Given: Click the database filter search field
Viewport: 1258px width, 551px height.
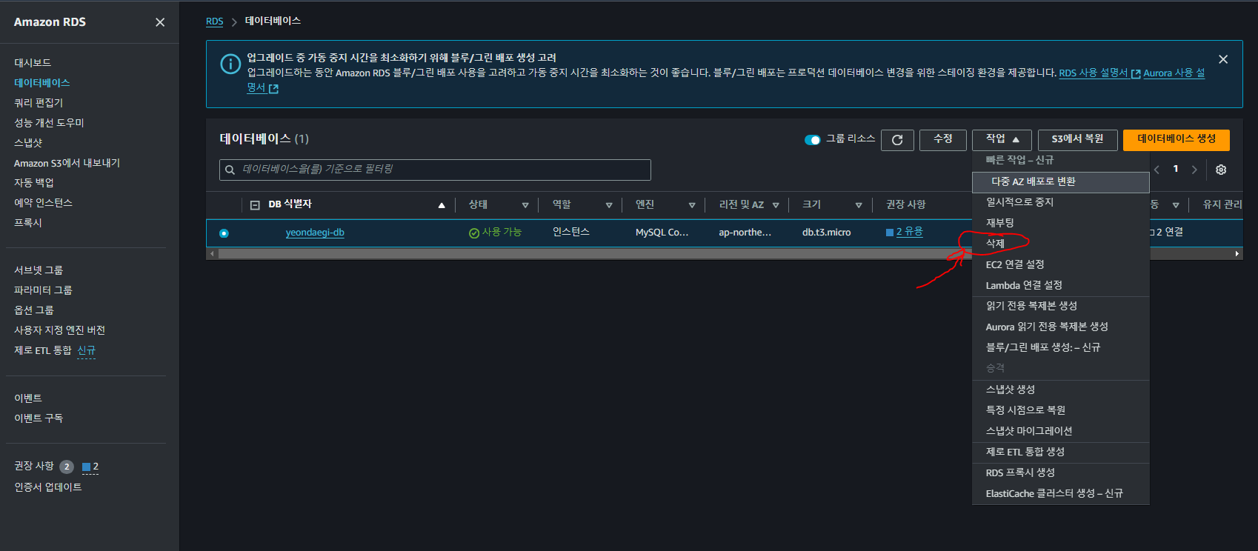Looking at the screenshot, I should (435, 170).
